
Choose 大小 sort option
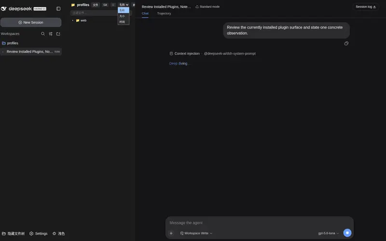click(x=124, y=16)
